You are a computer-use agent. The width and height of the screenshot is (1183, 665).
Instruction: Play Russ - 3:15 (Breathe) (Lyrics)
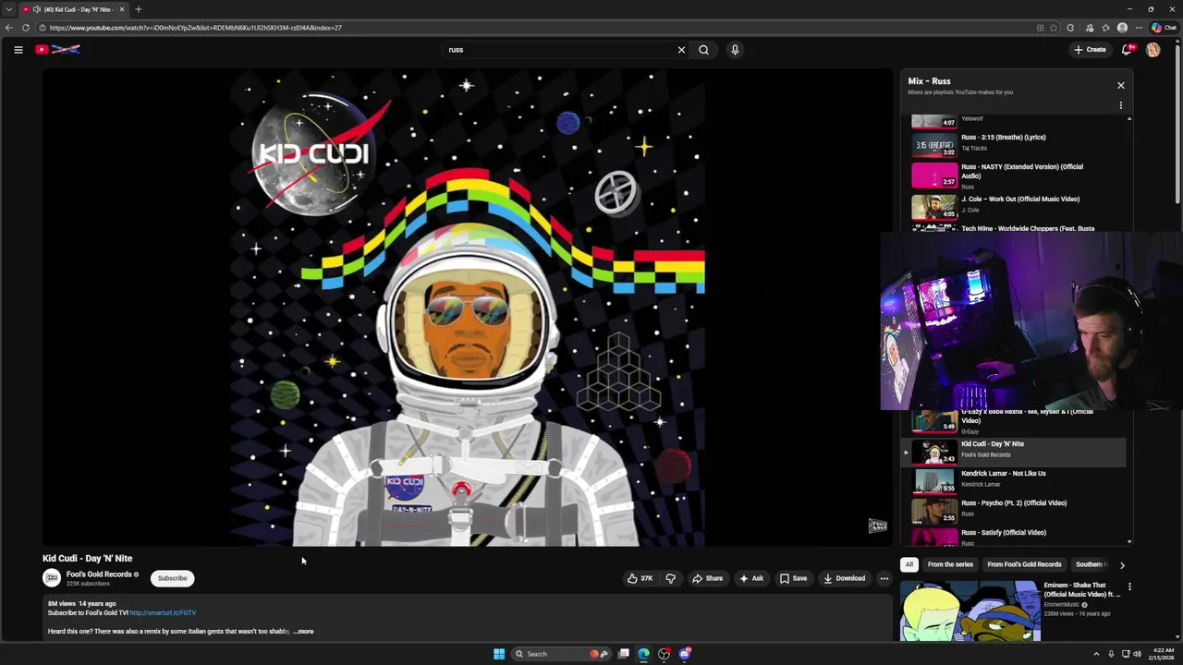coord(1004,138)
